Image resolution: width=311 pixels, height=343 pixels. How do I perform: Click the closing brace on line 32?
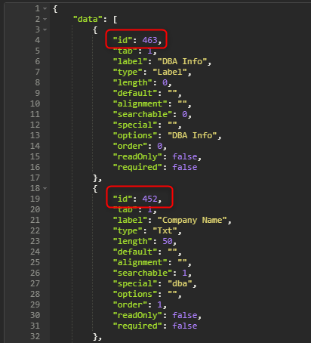(95, 337)
